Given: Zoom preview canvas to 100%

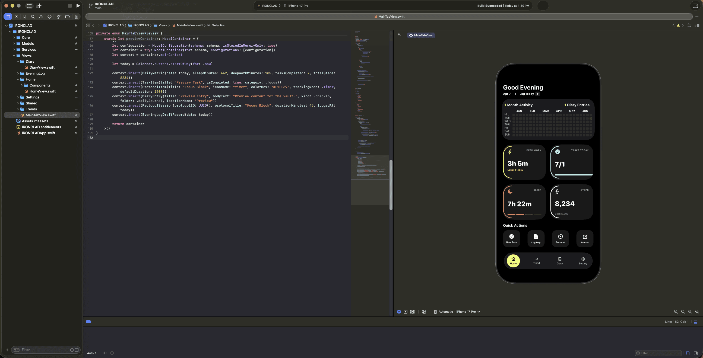Looking at the screenshot, I should coord(683,312).
